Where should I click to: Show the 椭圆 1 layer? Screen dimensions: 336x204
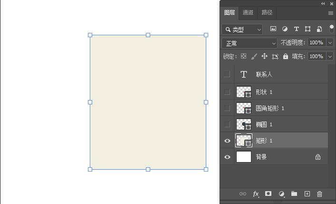tap(227, 124)
